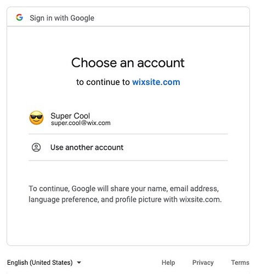Open the Help link
This screenshot has width=256, height=274.
[168, 262]
